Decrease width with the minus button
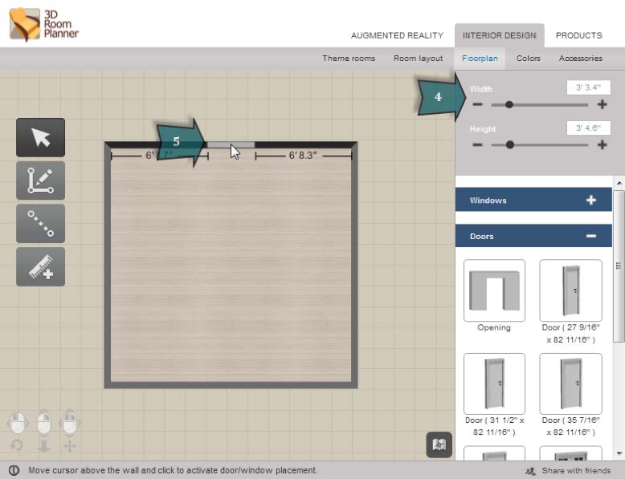 (x=477, y=105)
